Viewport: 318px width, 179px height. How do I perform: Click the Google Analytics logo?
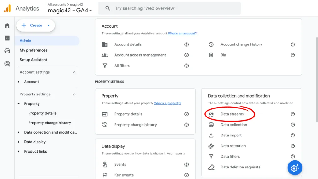(7, 8)
